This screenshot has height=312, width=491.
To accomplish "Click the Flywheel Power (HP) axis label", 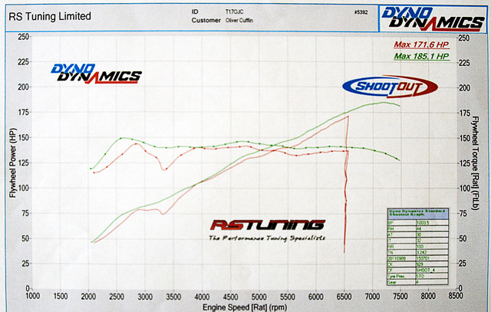I will click(13, 164).
